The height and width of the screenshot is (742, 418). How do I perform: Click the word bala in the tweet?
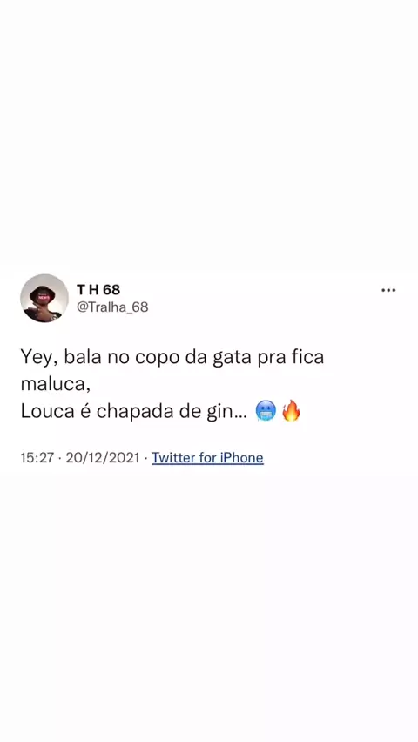click(83, 357)
